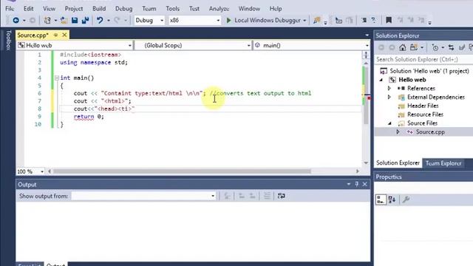473x266 pixels.
Task: Click the New Project toolbar icon
Action: [x=47, y=20]
